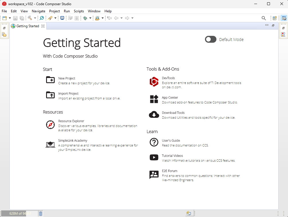Close the Getting Started tab
Screen dimensions: 288x217
coord(43,26)
